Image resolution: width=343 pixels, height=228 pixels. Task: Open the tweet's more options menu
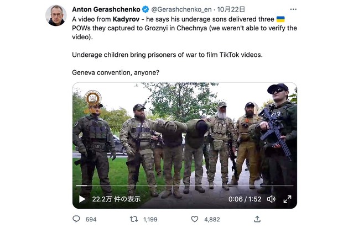[x=293, y=9]
